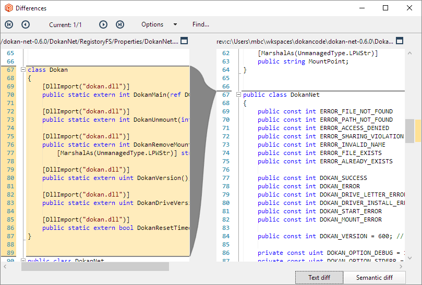Click the DokanUnmount declaration line

tap(116, 120)
